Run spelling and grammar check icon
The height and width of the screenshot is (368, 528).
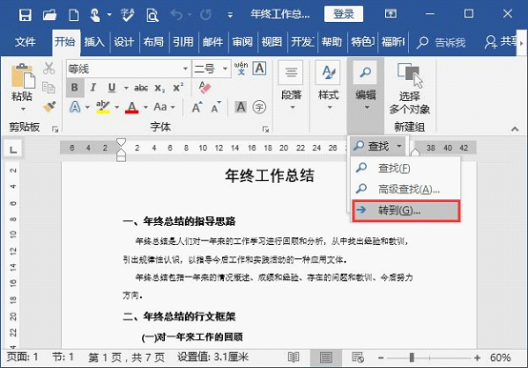(x=128, y=15)
